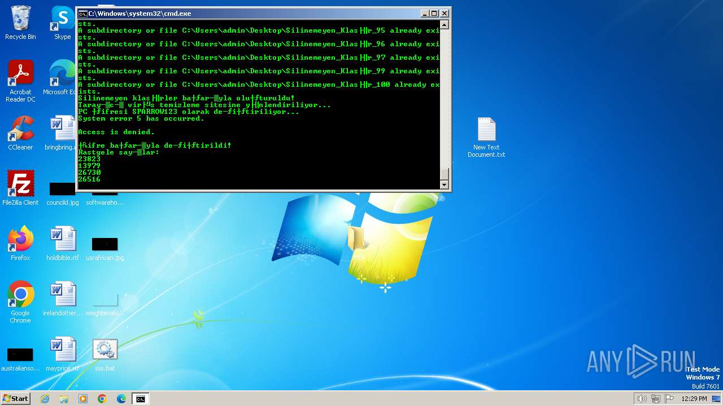Select councild.jpg file on desktop
The height and width of the screenshot is (406, 723).
click(63, 193)
